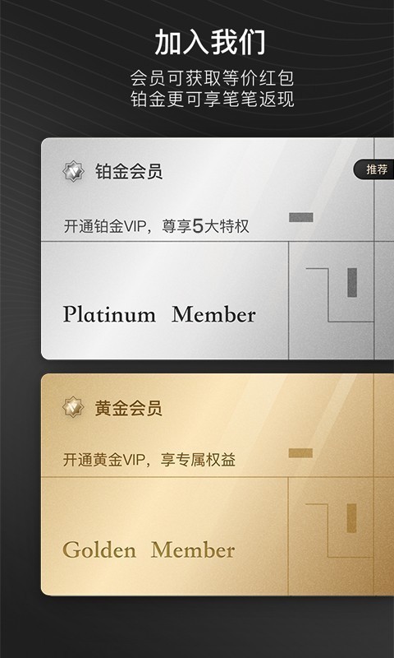
Task: Tap platinum card stepped-line decoration
Action: 340,295
